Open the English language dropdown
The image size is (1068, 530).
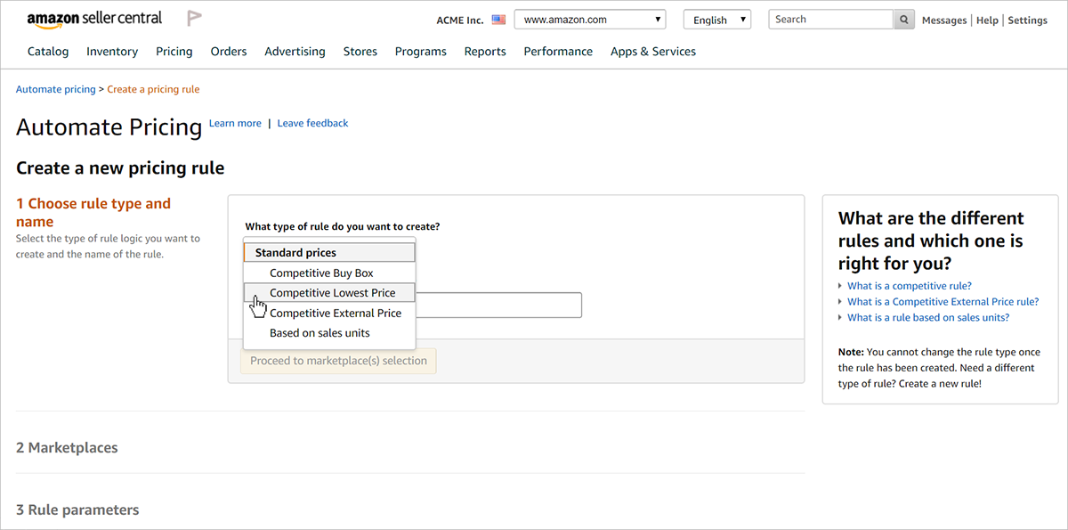tap(716, 18)
